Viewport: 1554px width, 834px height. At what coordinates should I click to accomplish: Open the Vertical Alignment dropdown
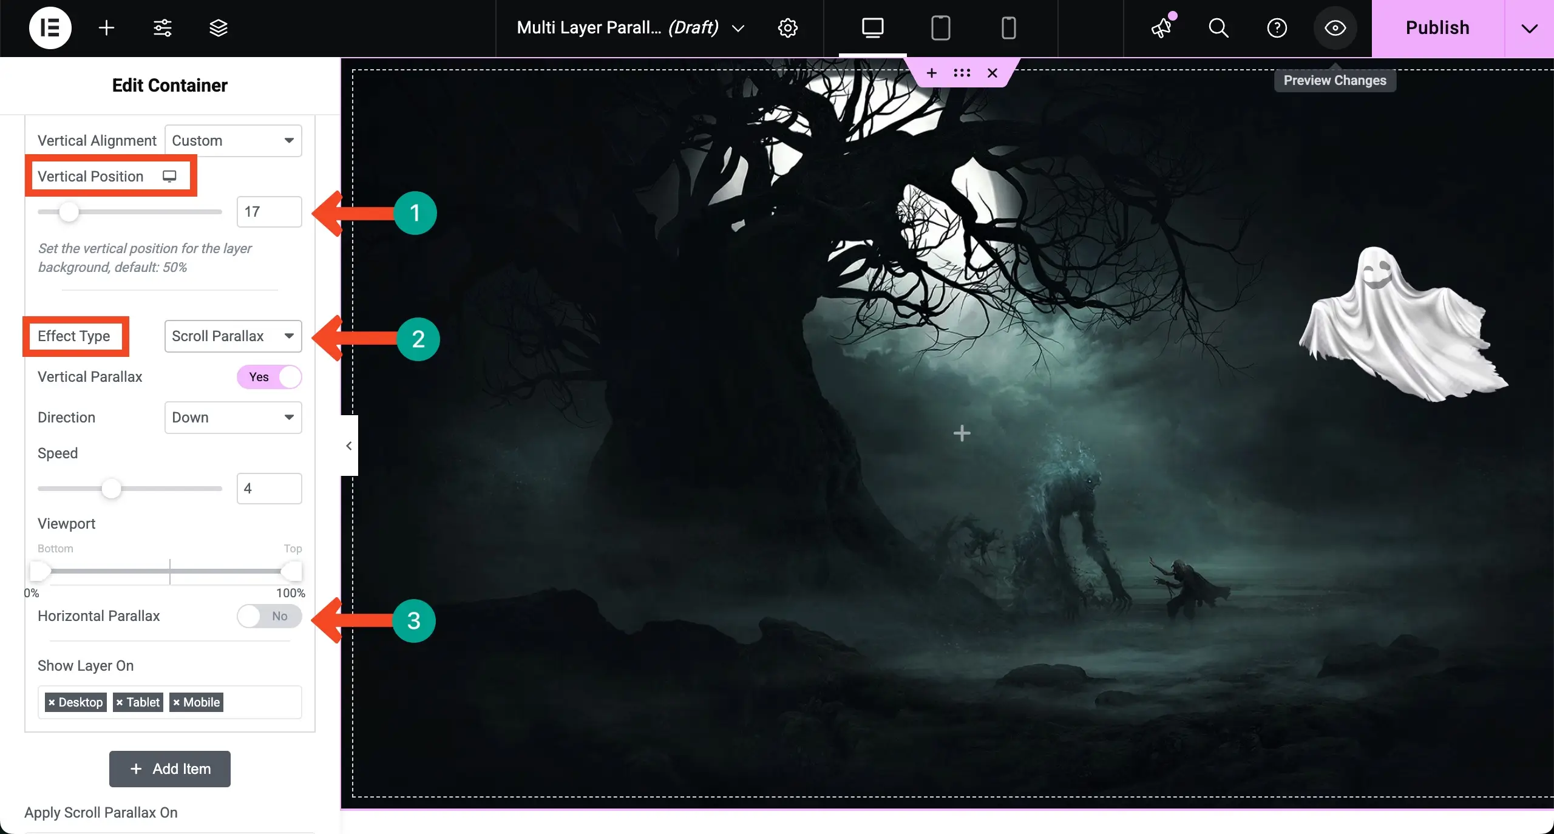[x=233, y=141]
